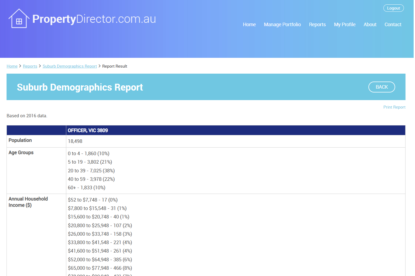This screenshot has width=415, height=276.
Task: Click the Report Result breadcrumb text
Action: tap(115, 66)
